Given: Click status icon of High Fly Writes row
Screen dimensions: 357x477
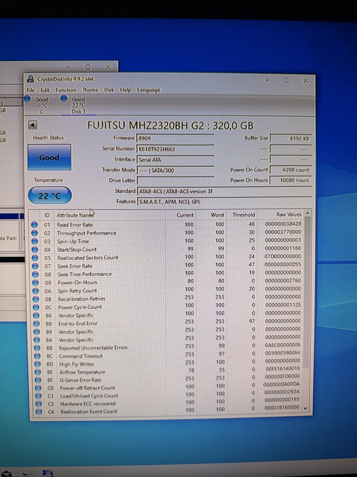Looking at the screenshot, I should [x=38, y=364].
